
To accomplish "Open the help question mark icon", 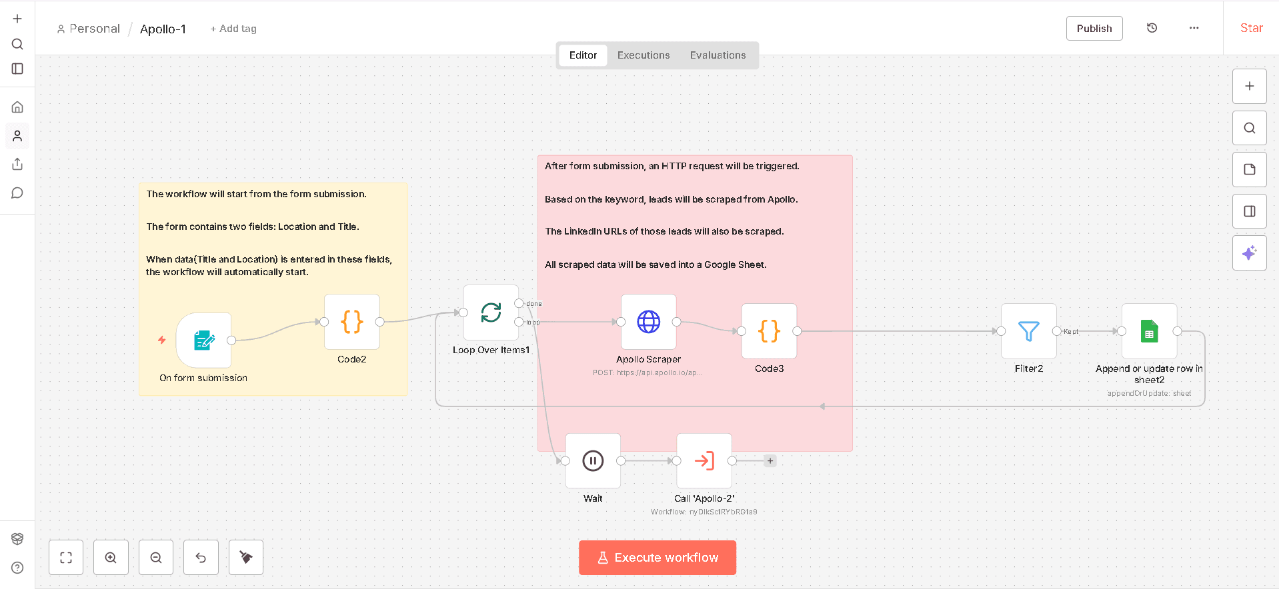I will (x=17, y=568).
